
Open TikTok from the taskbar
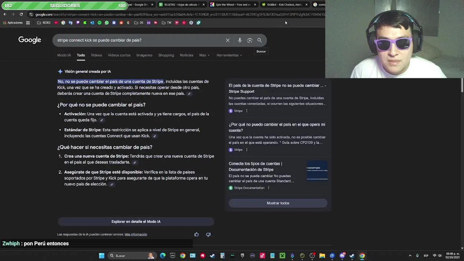coord(262,256)
